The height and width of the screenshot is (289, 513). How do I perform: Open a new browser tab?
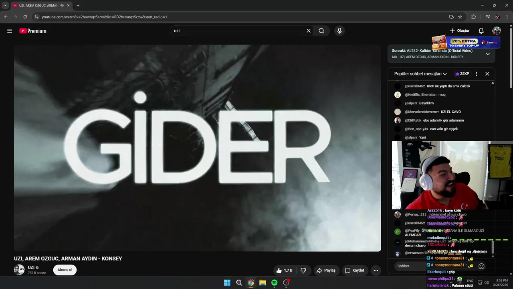(78, 6)
